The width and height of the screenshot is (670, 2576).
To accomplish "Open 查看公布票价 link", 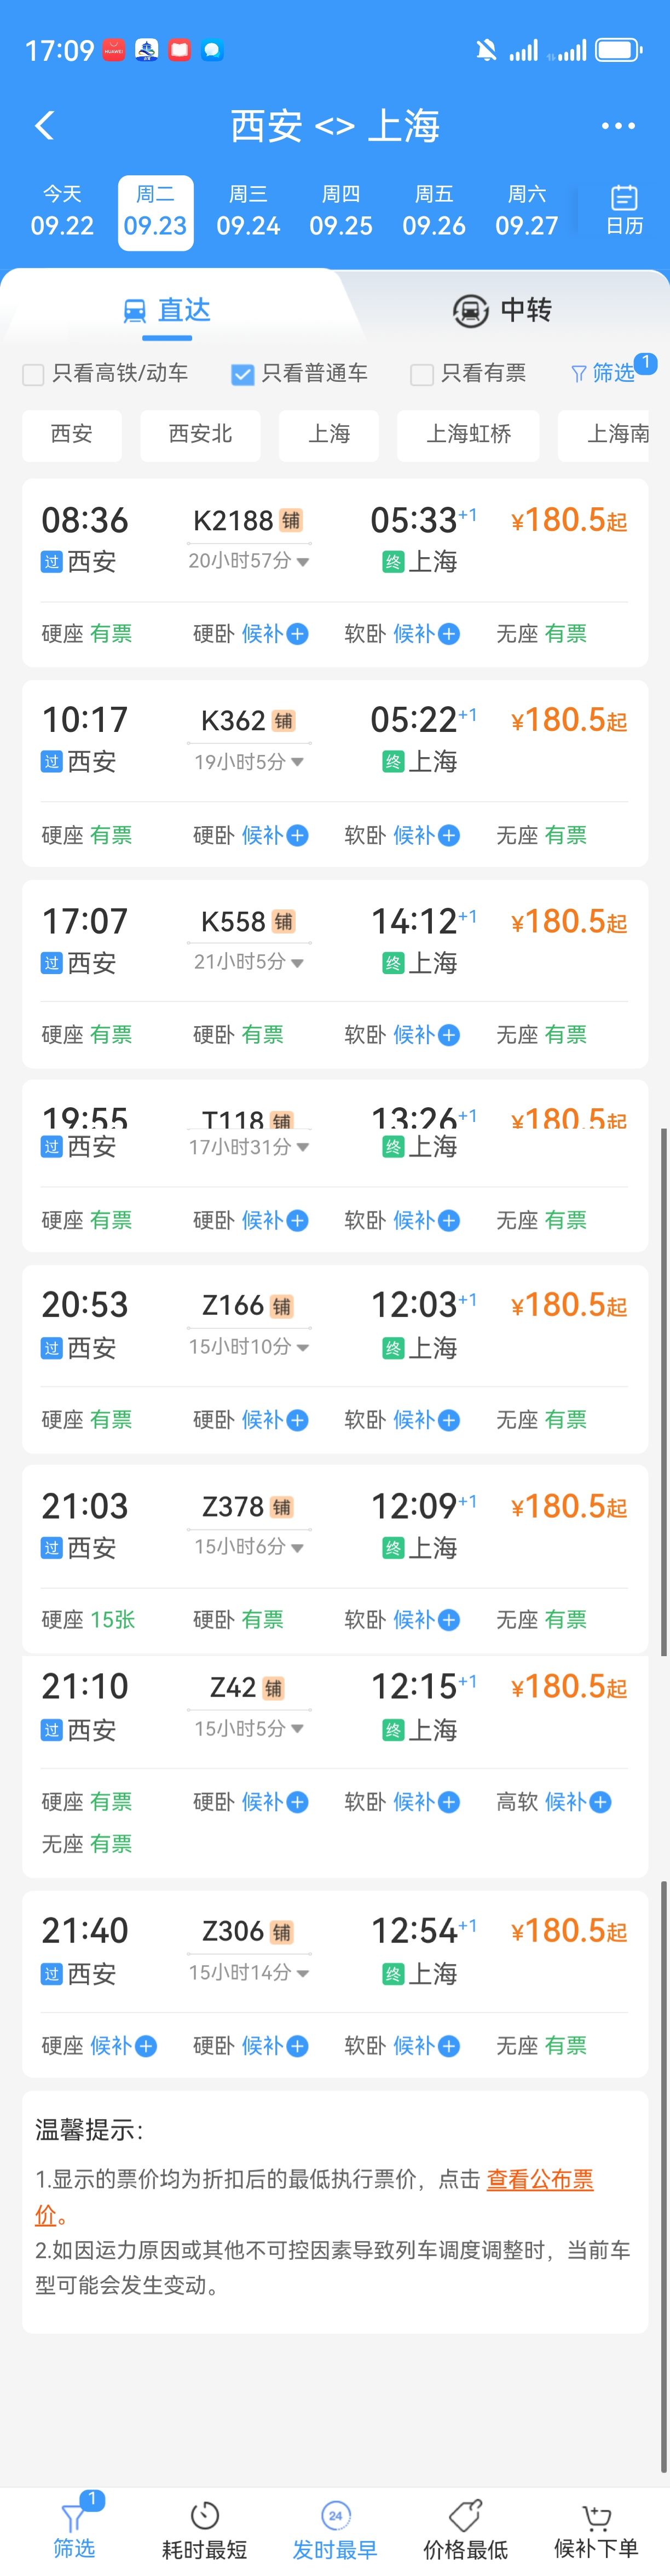I will coord(539,2179).
